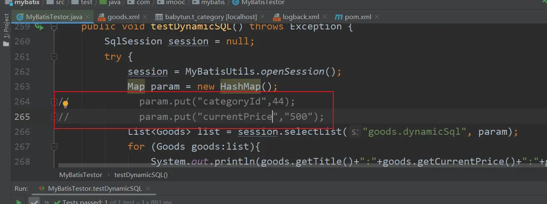Click testDynamicSQL() in the editor breadcrumb
The width and height of the screenshot is (547, 204).
[141, 175]
